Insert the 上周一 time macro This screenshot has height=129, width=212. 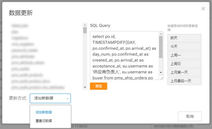click(184, 55)
